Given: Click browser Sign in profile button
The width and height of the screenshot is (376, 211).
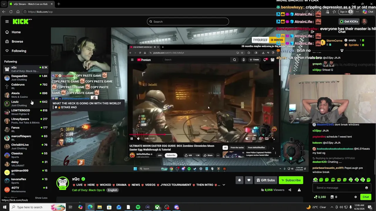Looking at the screenshot, I should coord(346,12).
